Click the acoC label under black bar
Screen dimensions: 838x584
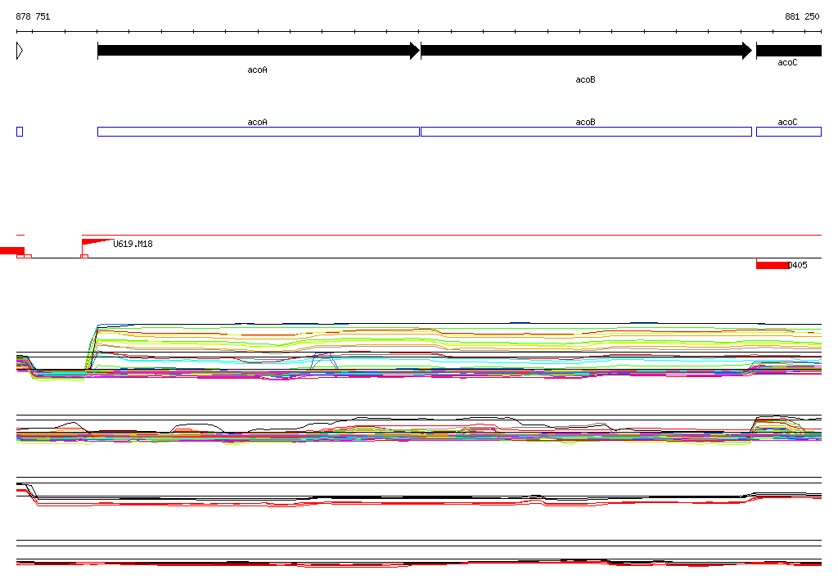788,62
